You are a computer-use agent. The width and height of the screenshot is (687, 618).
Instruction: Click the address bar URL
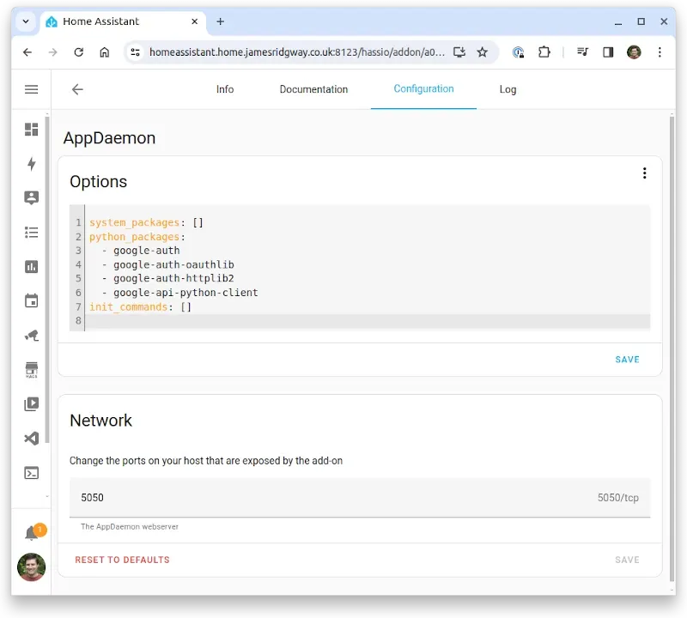click(297, 52)
